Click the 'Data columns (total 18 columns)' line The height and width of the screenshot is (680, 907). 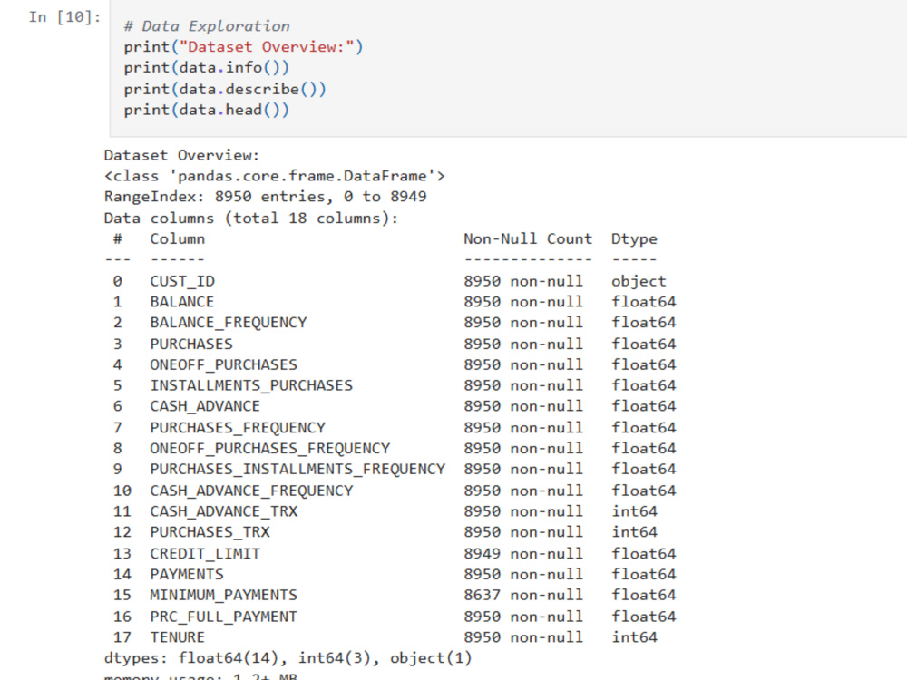pyautogui.click(x=251, y=218)
